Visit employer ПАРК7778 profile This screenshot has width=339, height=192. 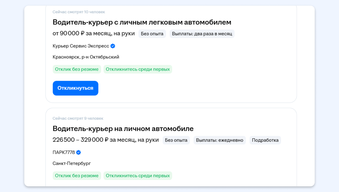(64, 152)
